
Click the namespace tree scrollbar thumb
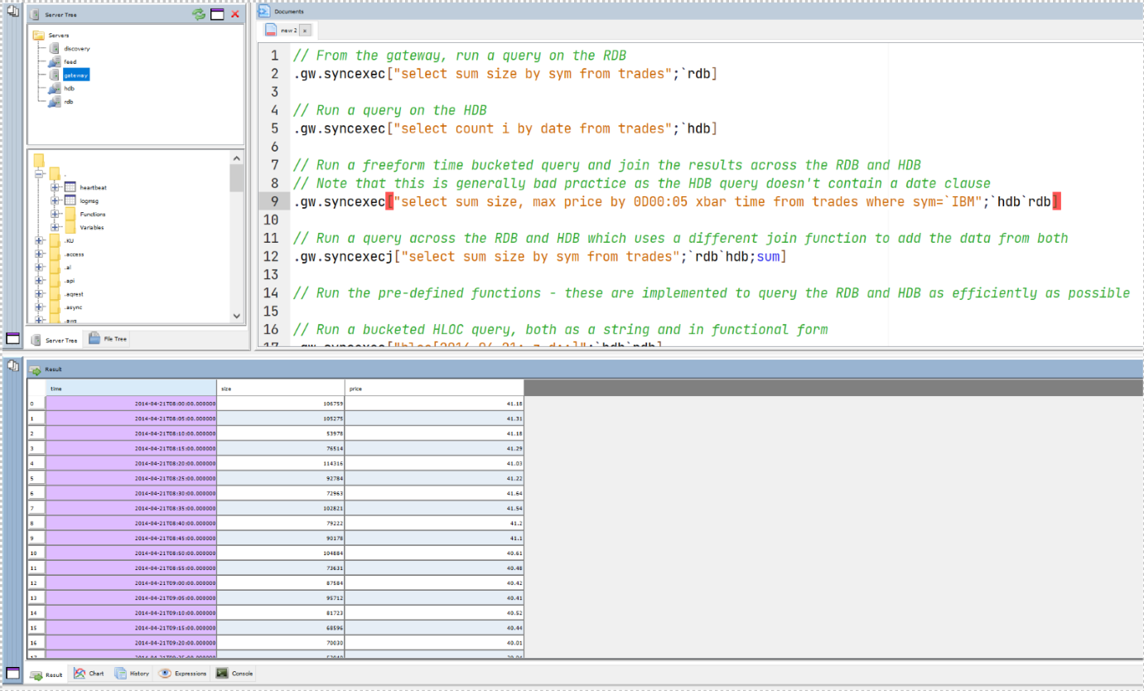[237, 178]
